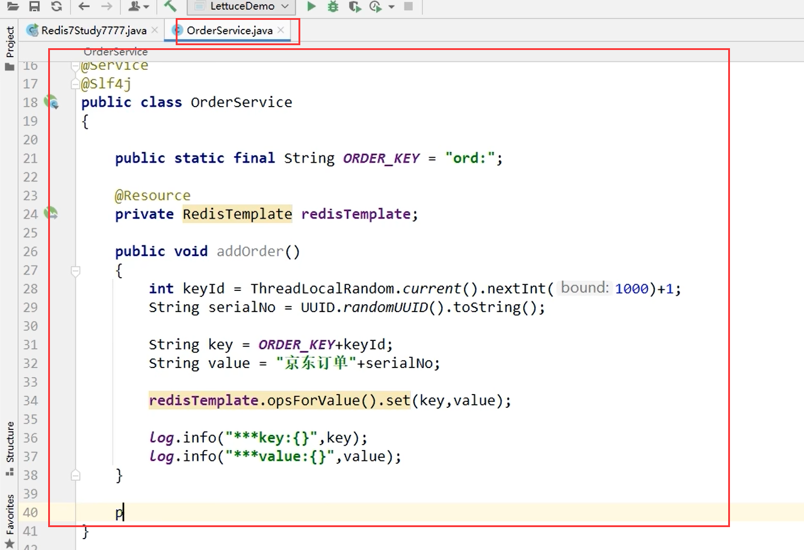Viewport: 804px width, 550px height.
Task: Click the Save All disk icon
Action: click(34, 7)
